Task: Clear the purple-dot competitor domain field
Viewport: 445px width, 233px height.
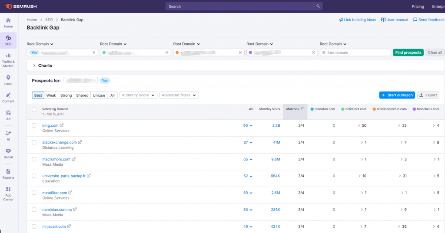Action: point(314,53)
